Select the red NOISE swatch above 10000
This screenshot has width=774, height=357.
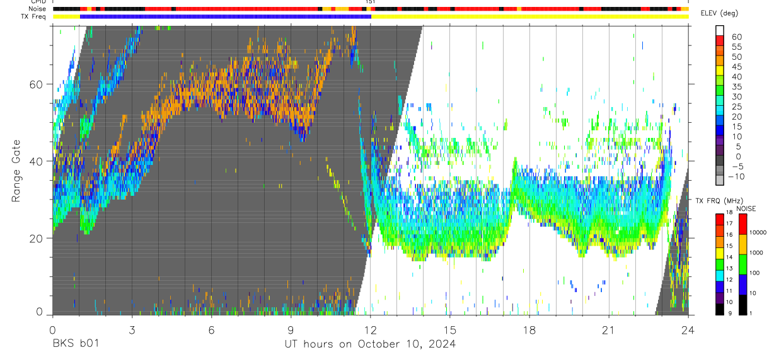tap(742, 224)
